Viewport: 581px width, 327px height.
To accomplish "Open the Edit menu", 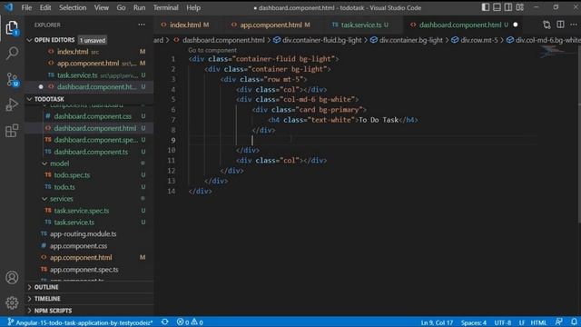I will pyautogui.click(x=45, y=8).
